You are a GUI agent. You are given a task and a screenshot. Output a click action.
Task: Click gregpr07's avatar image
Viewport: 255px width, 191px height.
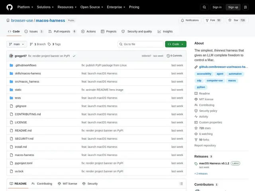pos(11,56)
